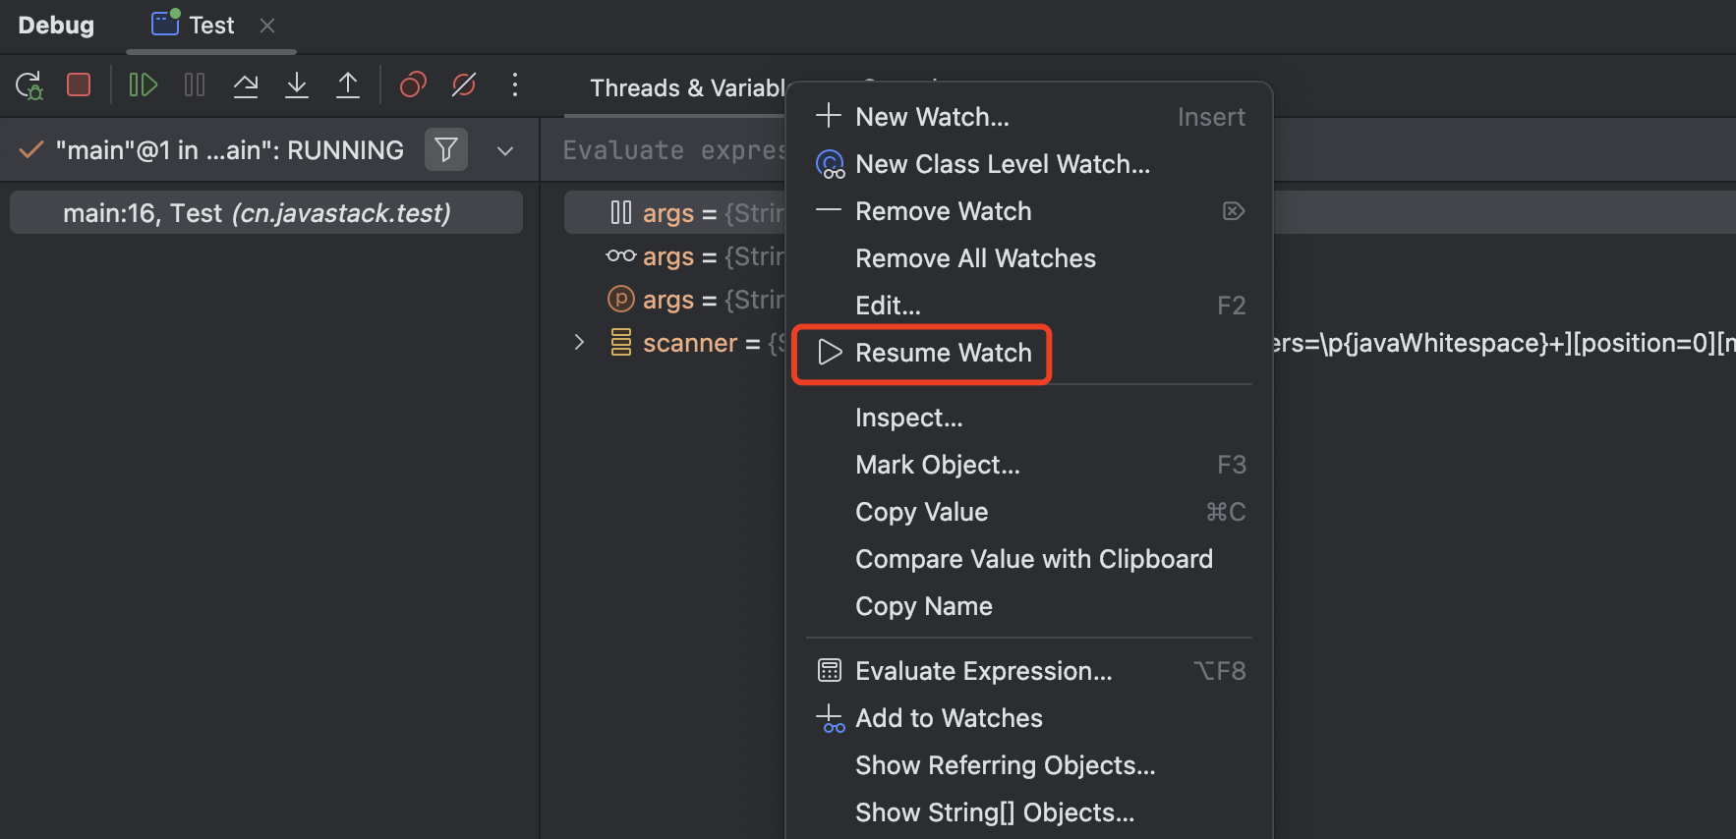The width and height of the screenshot is (1736, 839).
Task: Click the Evaluate expression input field
Action: click(673, 150)
